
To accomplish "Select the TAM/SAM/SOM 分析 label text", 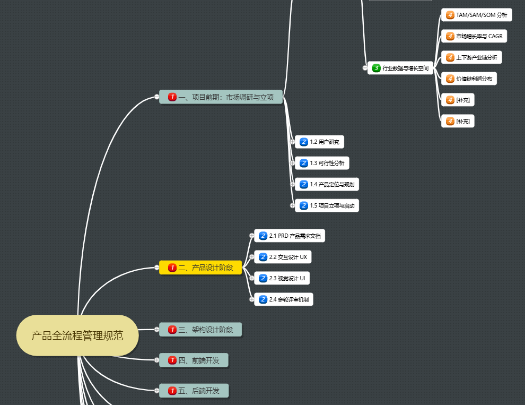I will click(x=482, y=15).
